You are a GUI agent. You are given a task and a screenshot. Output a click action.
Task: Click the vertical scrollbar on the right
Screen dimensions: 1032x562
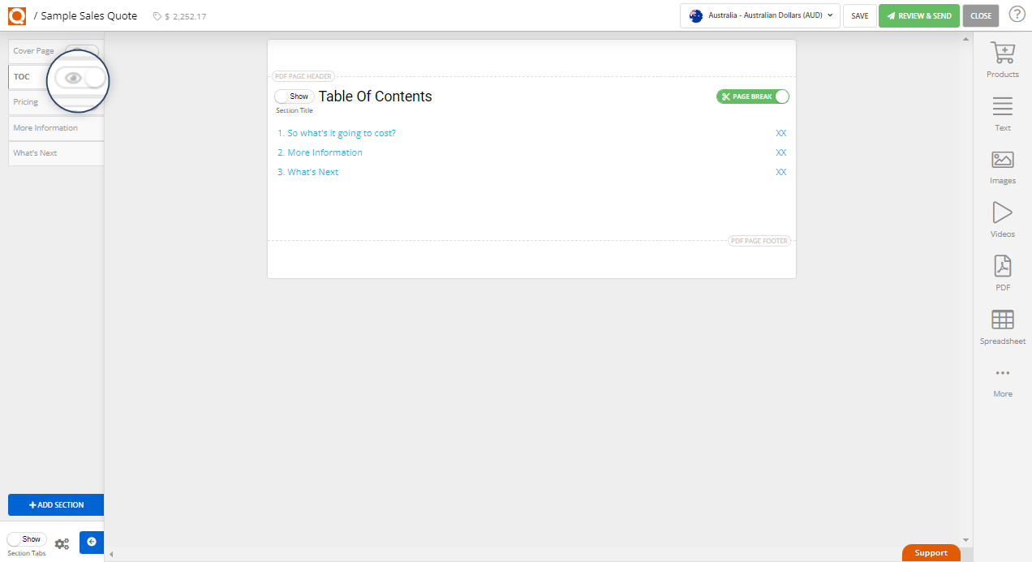[x=965, y=284]
